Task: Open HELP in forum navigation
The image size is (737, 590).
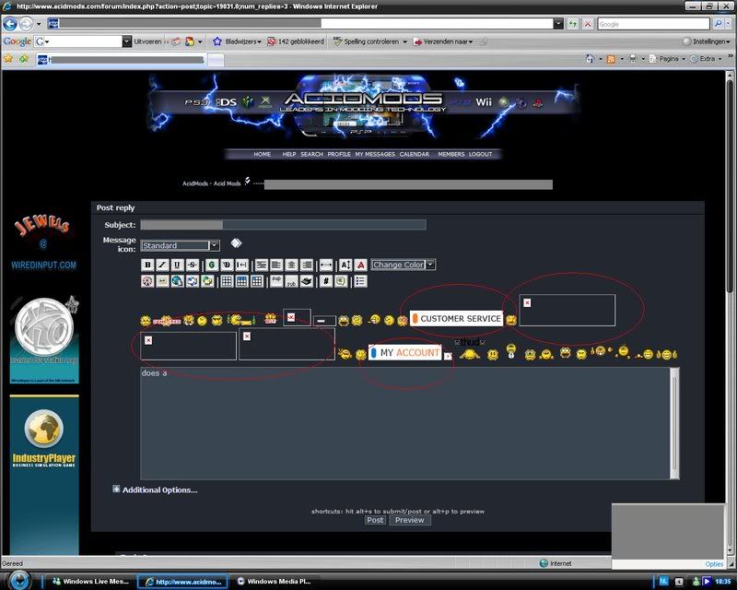Action: click(x=289, y=154)
